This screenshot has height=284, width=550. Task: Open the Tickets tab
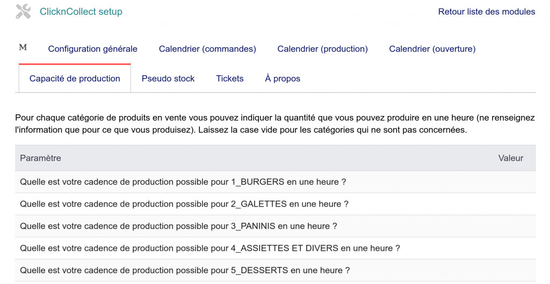coord(230,78)
